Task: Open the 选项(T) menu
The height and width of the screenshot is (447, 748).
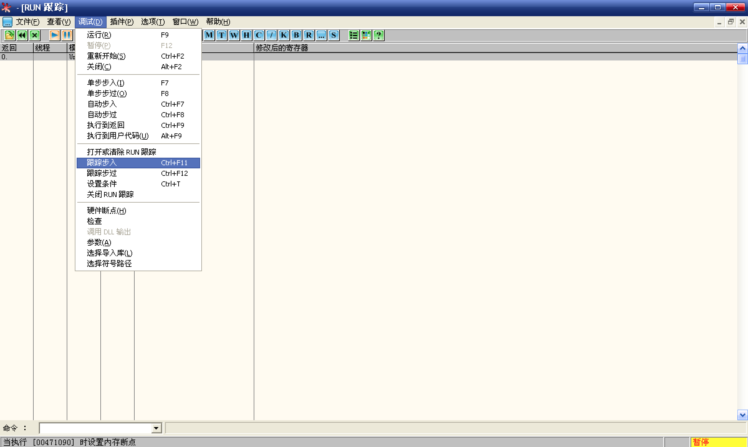Action: 153,22
